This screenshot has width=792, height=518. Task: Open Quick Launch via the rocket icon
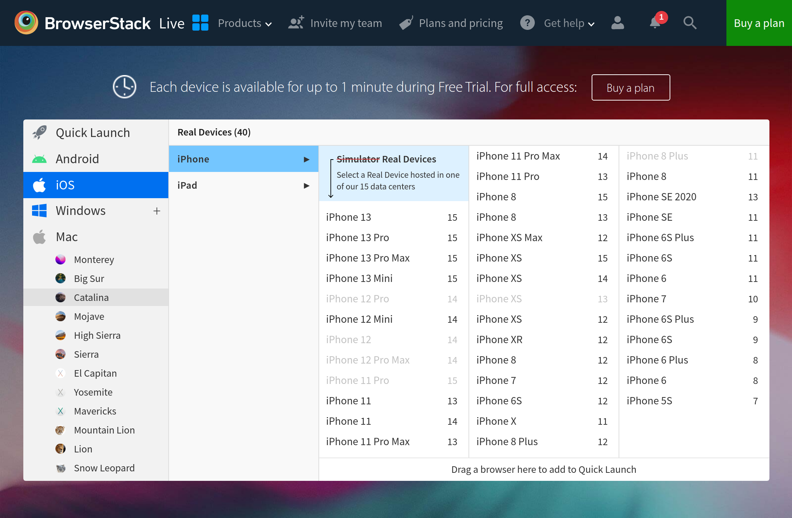coord(39,132)
